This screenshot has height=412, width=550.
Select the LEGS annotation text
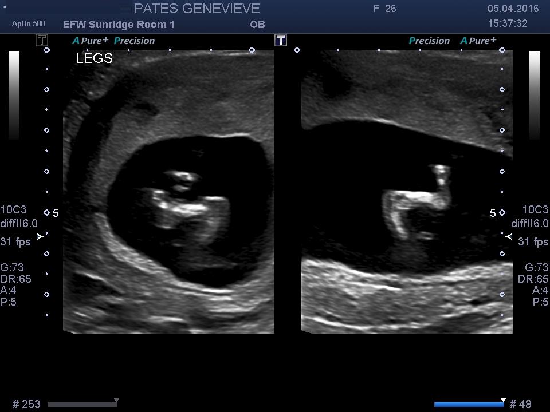(x=95, y=58)
